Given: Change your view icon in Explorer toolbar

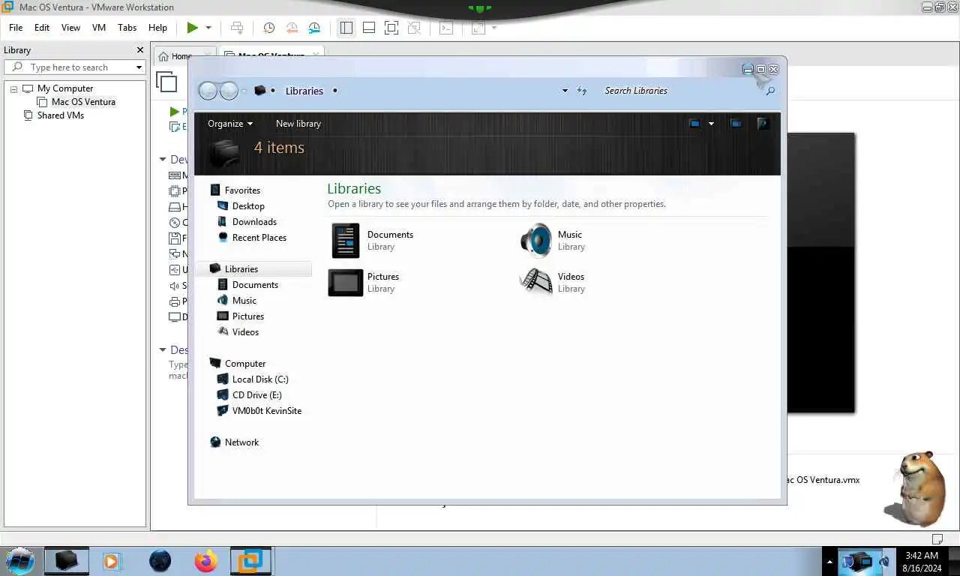Looking at the screenshot, I should (694, 124).
